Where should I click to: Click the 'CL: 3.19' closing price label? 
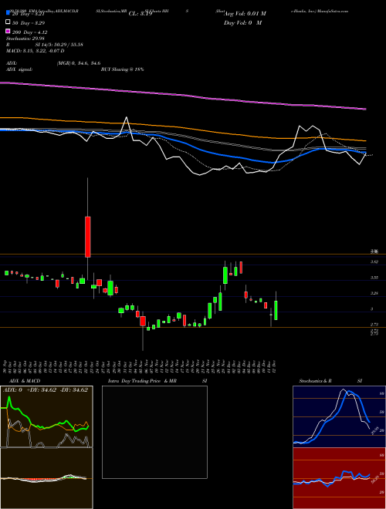coord(141,14)
